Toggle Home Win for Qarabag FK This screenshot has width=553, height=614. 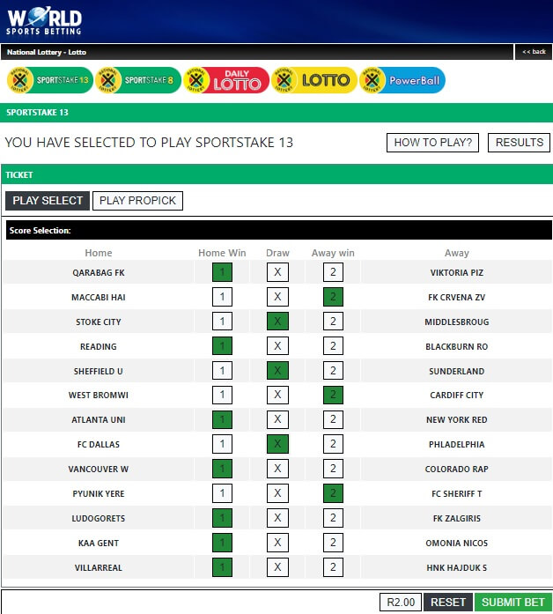point(223,273)
